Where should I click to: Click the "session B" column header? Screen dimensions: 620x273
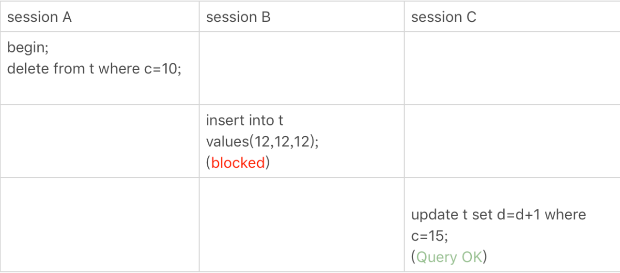point(238,17)
